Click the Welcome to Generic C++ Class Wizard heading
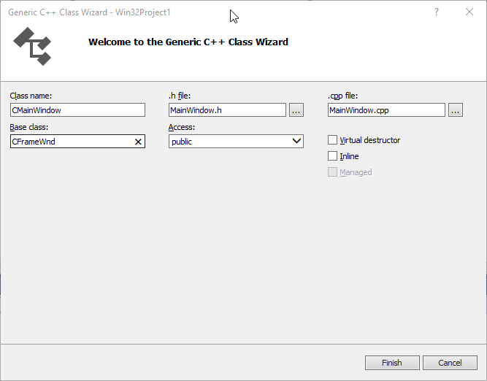The width and height of the screenshot is (487, 381). 188,42
